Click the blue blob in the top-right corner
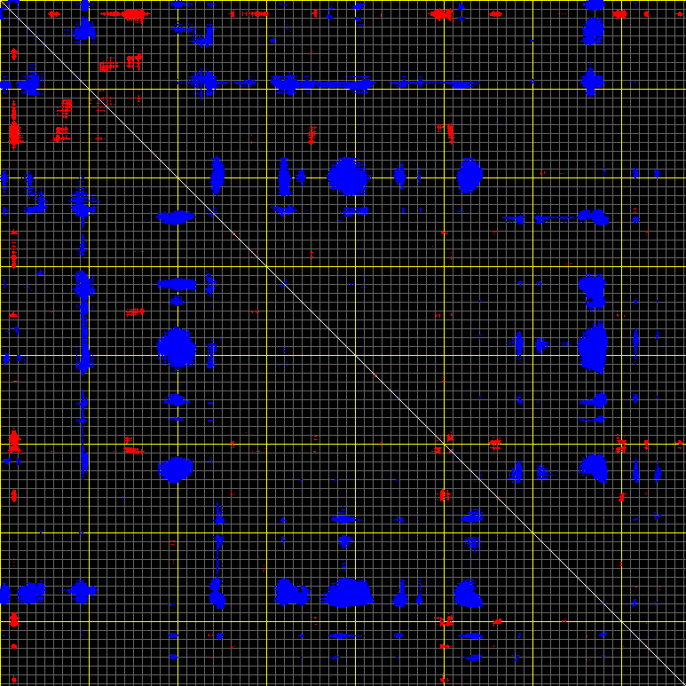Image resolution: width=686 pixels, height=686 pixels. (593, 27)
